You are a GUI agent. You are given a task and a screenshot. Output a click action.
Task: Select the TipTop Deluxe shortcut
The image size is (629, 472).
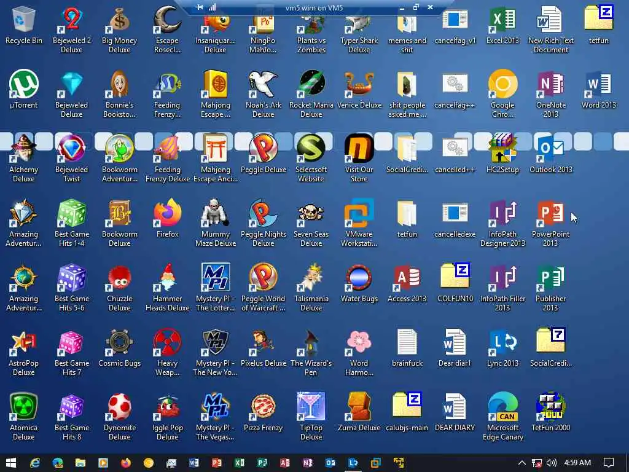[311, 417]
